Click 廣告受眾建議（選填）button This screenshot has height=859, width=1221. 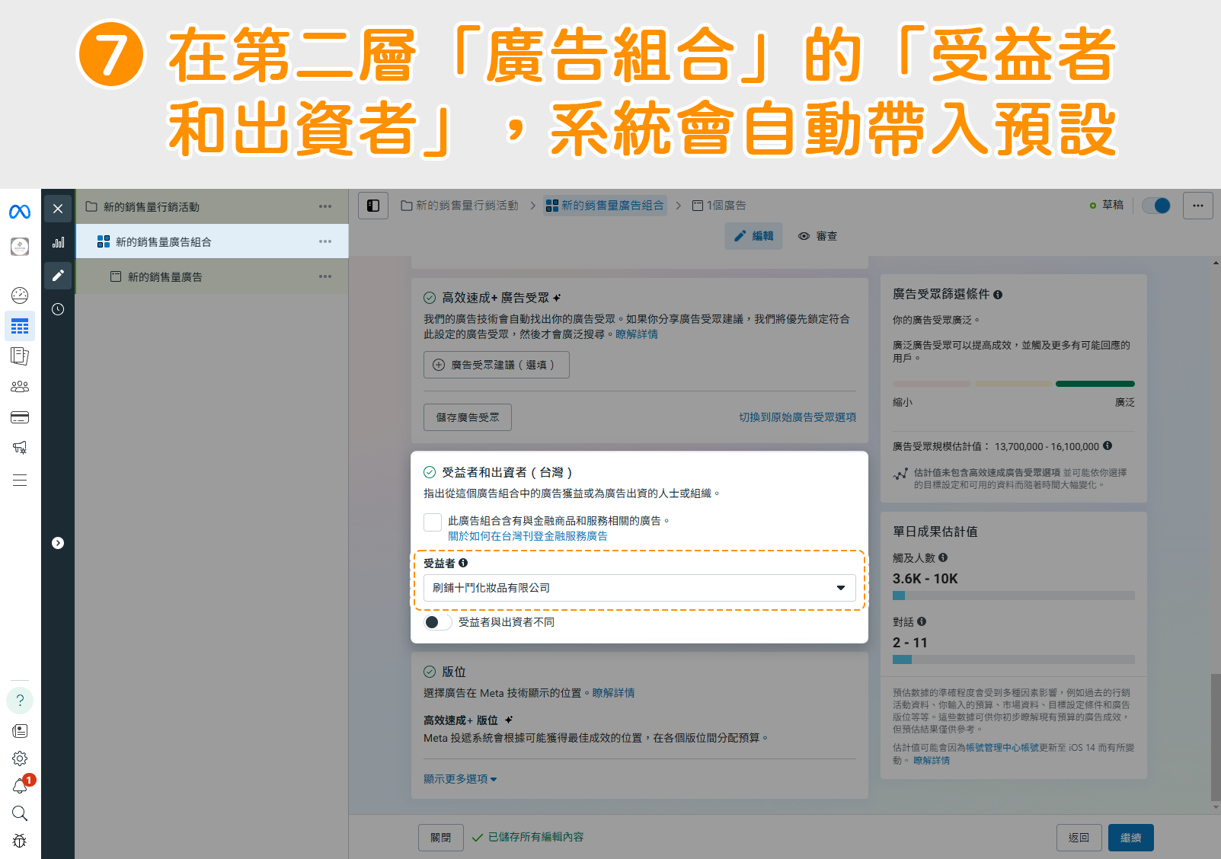(x=497, y=365)
